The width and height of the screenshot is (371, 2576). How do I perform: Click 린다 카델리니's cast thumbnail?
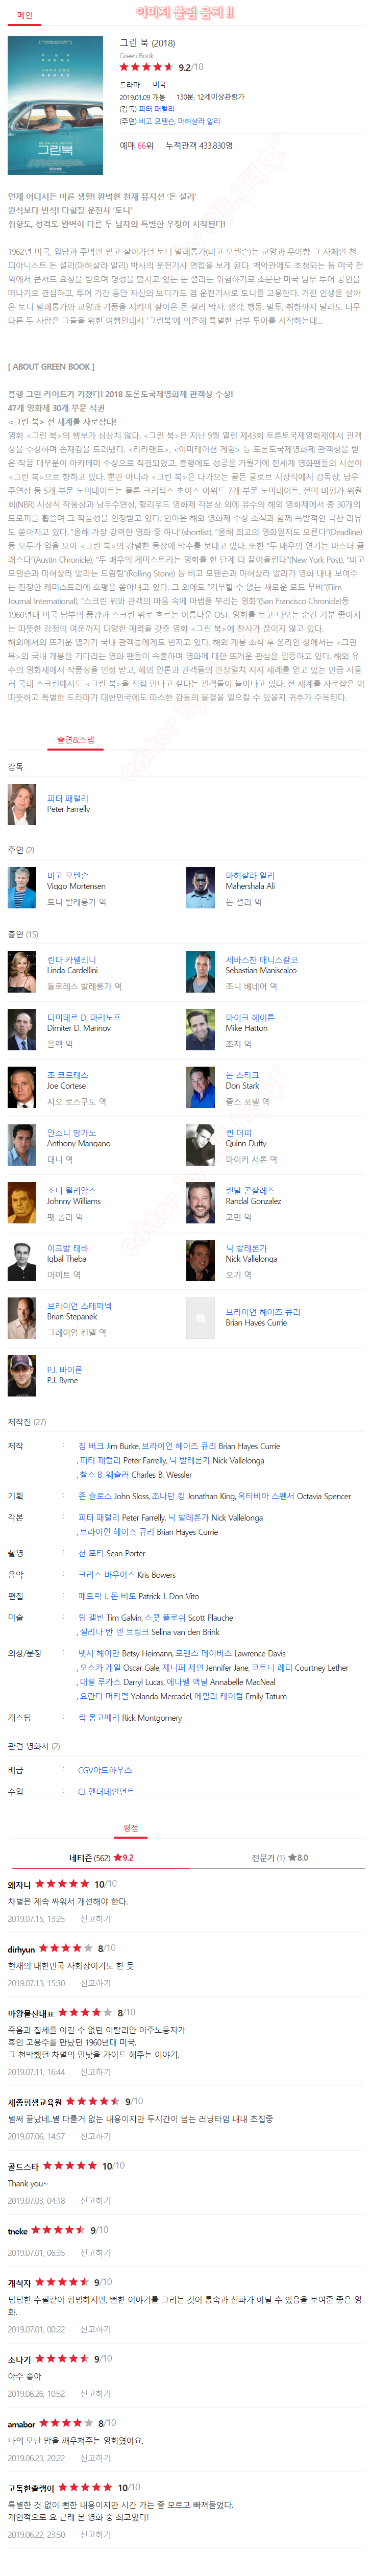click(x=22, y=971)
